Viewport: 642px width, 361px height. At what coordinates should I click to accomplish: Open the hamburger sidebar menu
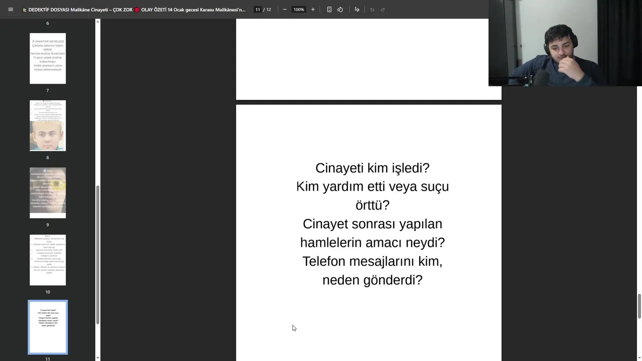tap(11, 10)
